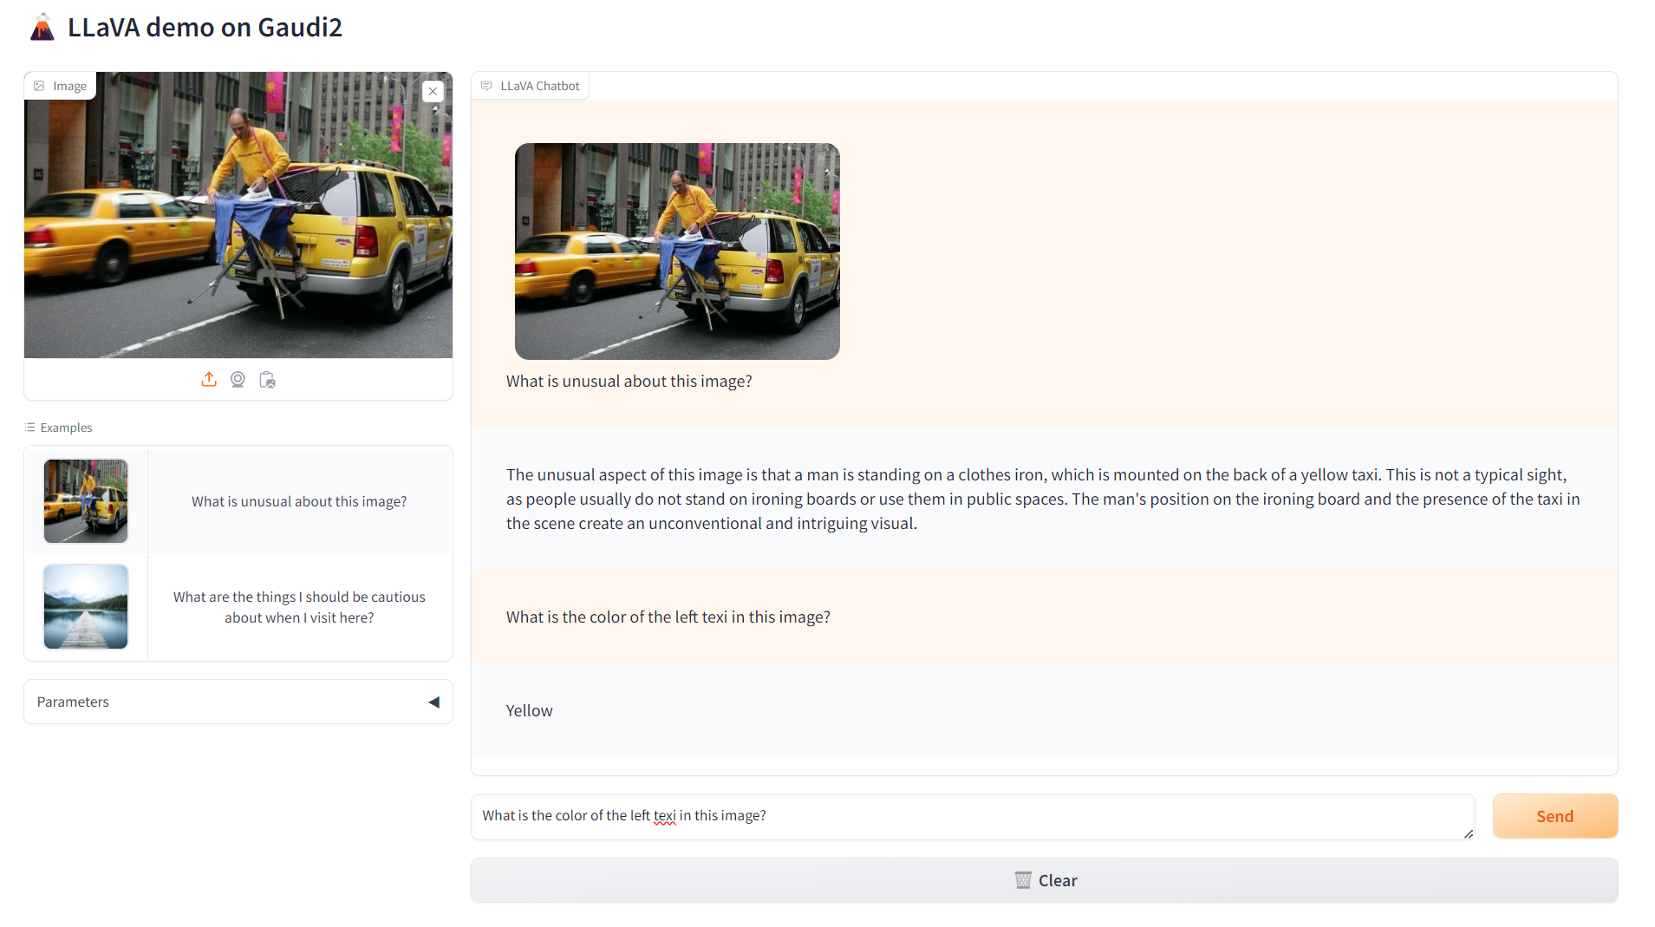The width and height of the screenshot is (1655, 927).
Task: Click the paste from clipboard icon
Action: 267,380
